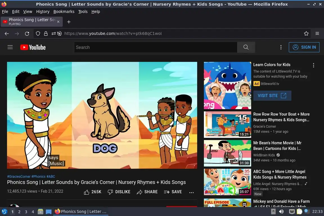The image size is (324, 216).
Task: Click the VISIT SITE button
Action: click(x=272, y=96)
